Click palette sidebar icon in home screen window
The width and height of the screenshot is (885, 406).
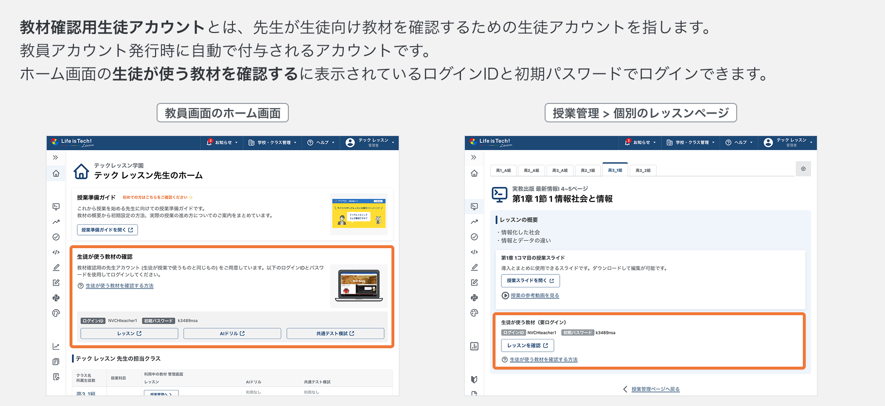pyautogui.click(x=56, y=313)
